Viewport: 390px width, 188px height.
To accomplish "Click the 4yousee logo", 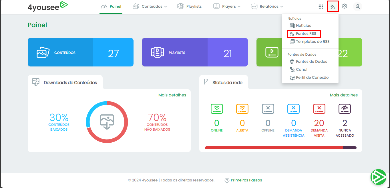I will point(48,6).
